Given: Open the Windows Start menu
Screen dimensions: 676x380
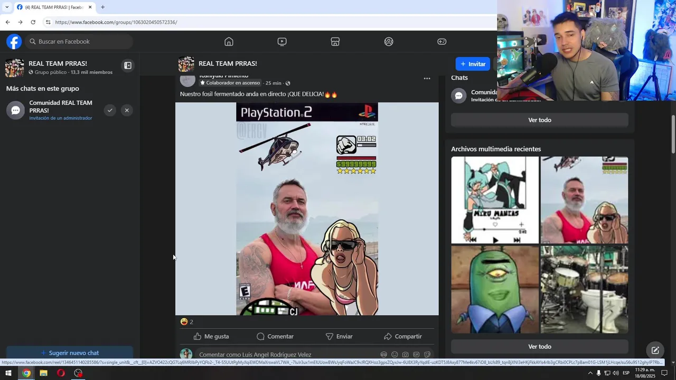Looking at the screenshot, I should click(x=8, y=373).
